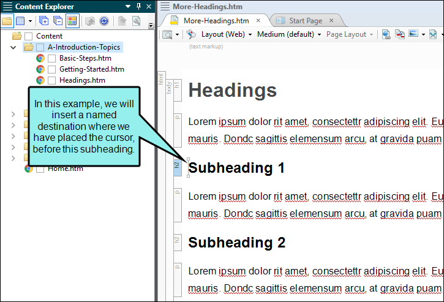Check the Getting-Started.htm checkbox
This screenshot has height=302, width=444.
51,69
